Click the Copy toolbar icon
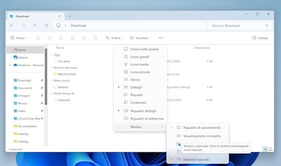Image resolution: width=281 pixels, height=166 pixels. click(x=50, y=38)
